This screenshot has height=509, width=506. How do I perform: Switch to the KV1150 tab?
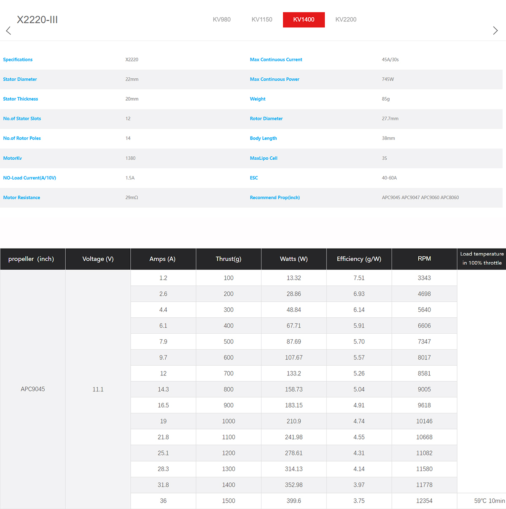click(x=262, y=19)
